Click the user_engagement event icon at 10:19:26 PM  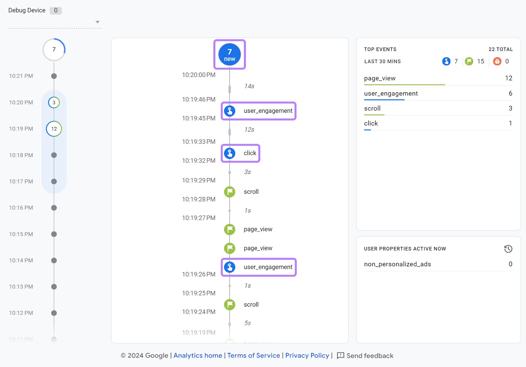pos(229,267)
